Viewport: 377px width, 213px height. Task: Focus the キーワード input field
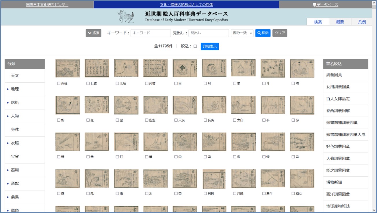point(151,33)
